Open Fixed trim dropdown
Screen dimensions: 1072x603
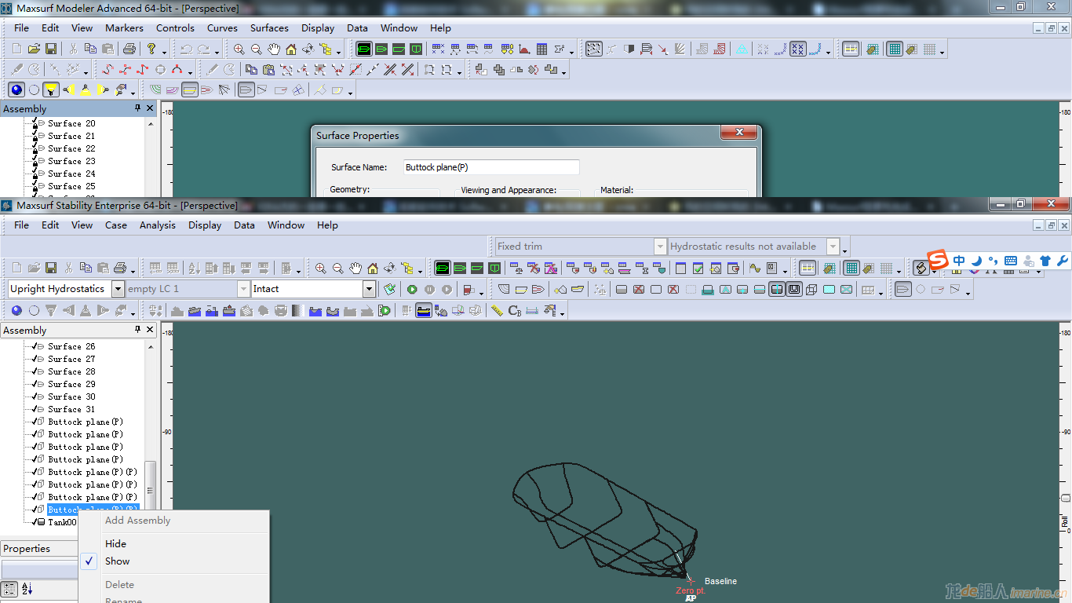point(660,247)
